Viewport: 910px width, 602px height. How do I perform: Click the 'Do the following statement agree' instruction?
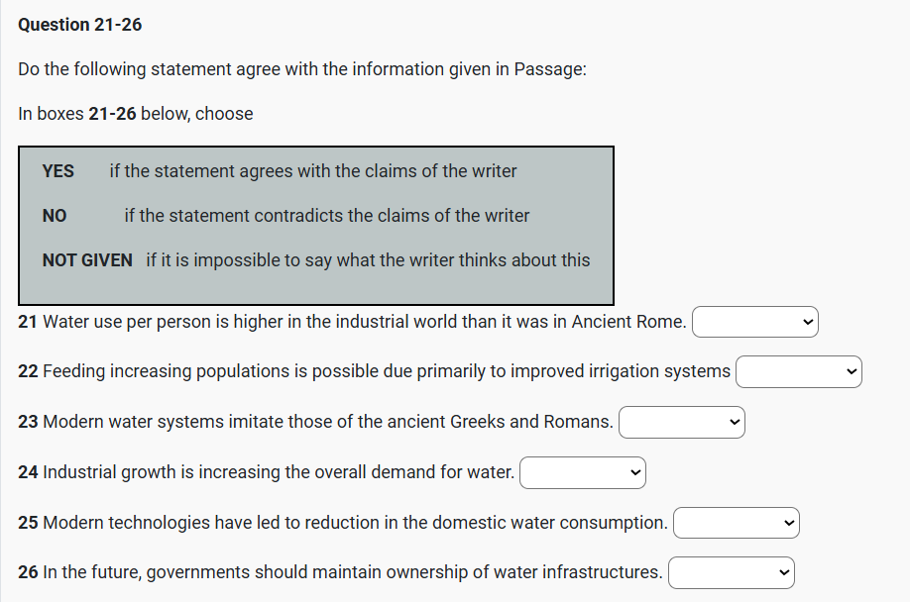[x=302, y=70]
